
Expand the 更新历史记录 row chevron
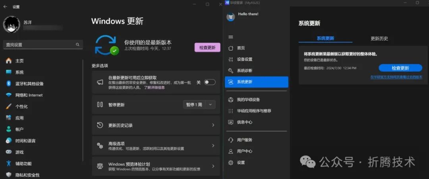coord(213,125)
